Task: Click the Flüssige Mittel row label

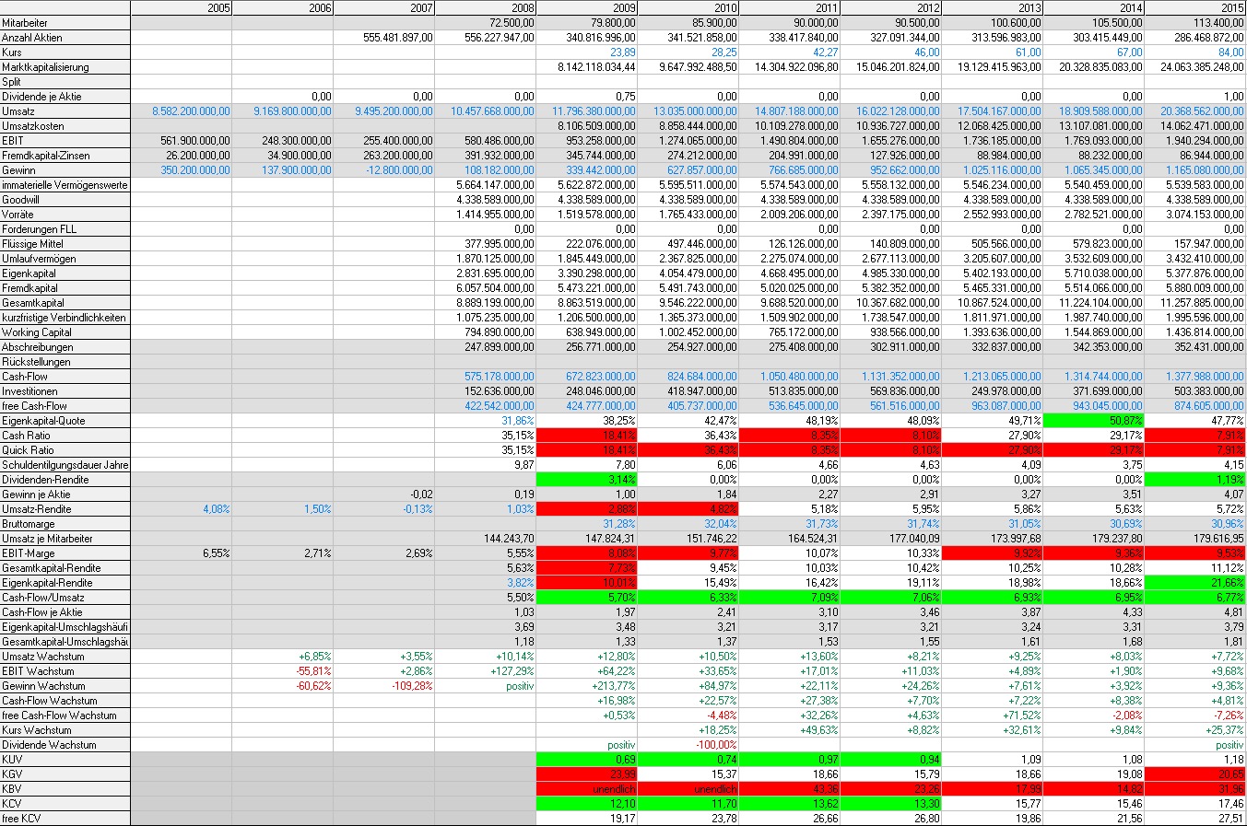Action: pyautogui.click(x=65, y=243)
